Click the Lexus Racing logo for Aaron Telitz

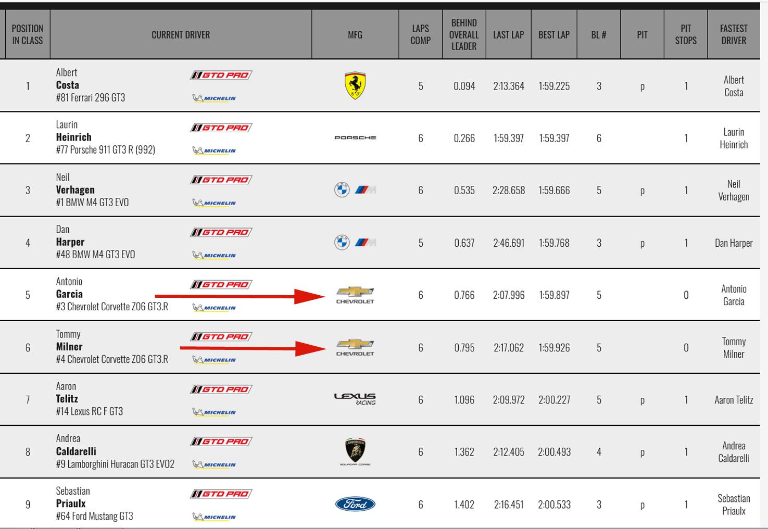(x=355, y=399)
